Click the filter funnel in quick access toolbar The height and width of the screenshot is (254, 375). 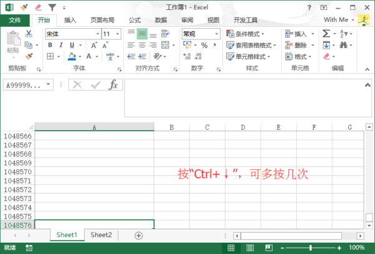click(52, 7)
